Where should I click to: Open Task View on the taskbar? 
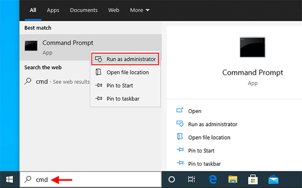click(x=192, y=179)
